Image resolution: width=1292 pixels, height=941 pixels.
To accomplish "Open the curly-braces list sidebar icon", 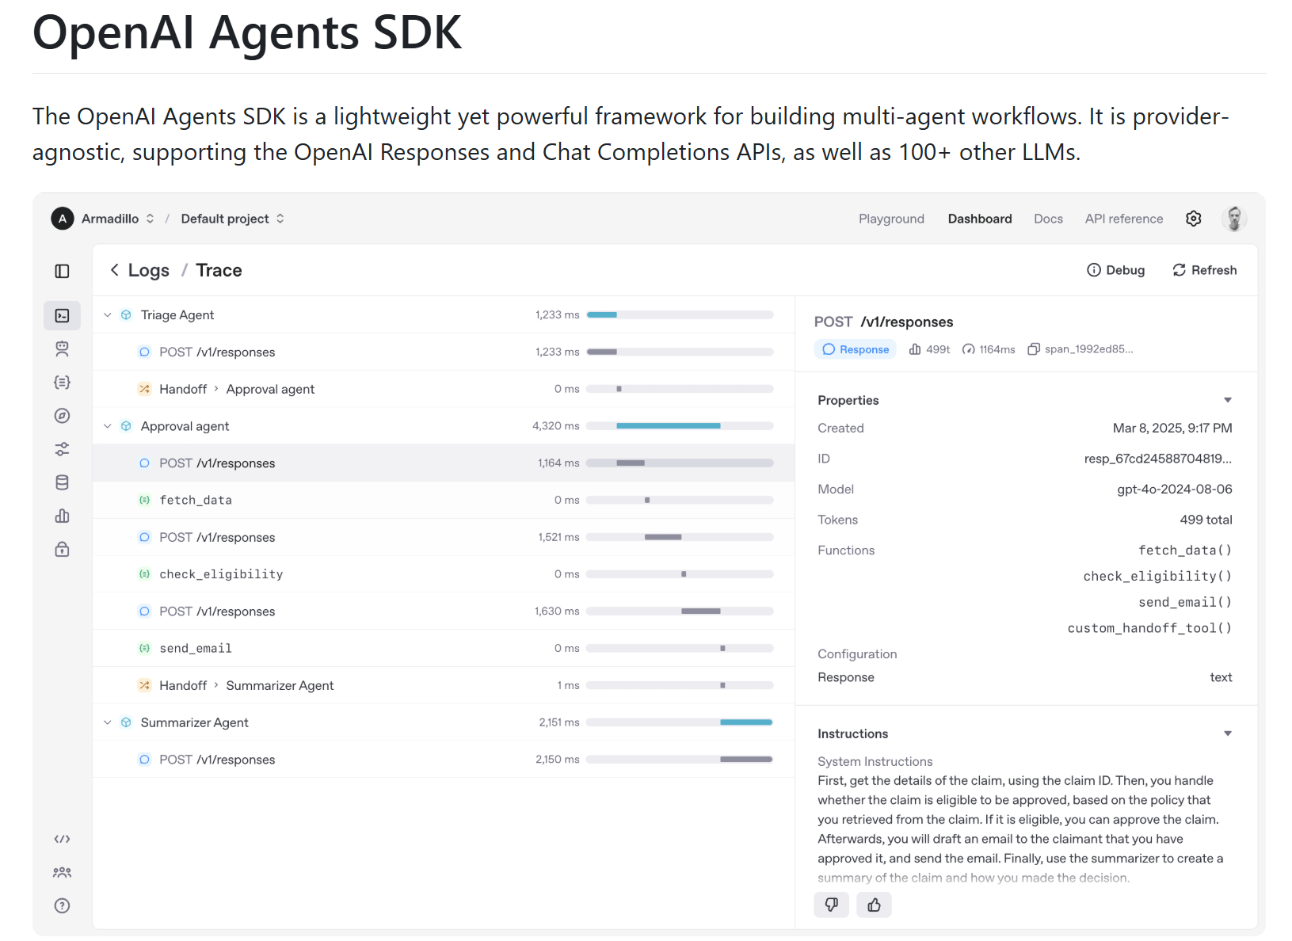I will [62, 382].
